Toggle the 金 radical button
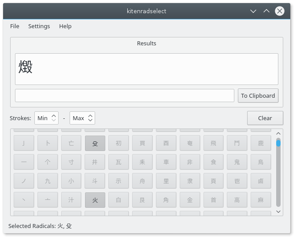Screen dimensions: 296x239 190,200
